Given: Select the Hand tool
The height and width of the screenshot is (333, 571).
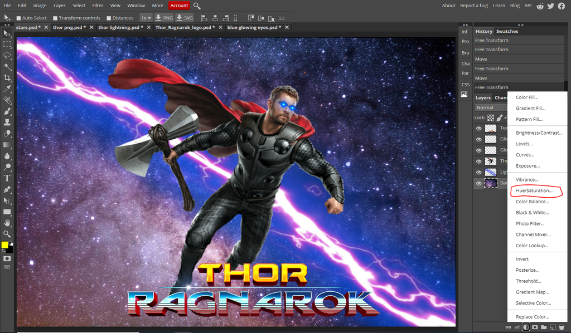Looking at the screenshot, I should point(7,223).
